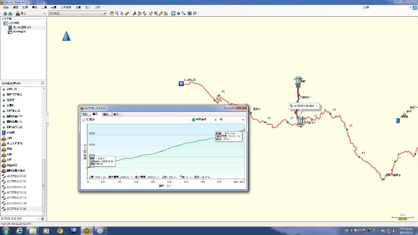The width and height of the screenshot is (418, 235).
Task: Open the filter dropdown arrow beside ACTIVE LOG 024
Action: pos(38,219)
